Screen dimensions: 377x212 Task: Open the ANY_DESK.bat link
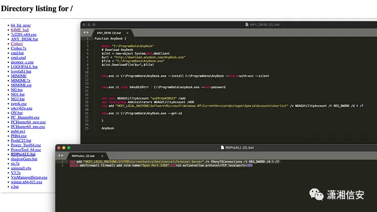pos(24,39)
